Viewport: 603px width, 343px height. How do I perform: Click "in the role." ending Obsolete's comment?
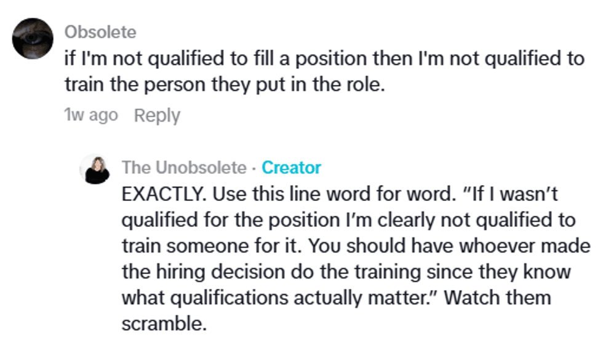tap(349, 85)
